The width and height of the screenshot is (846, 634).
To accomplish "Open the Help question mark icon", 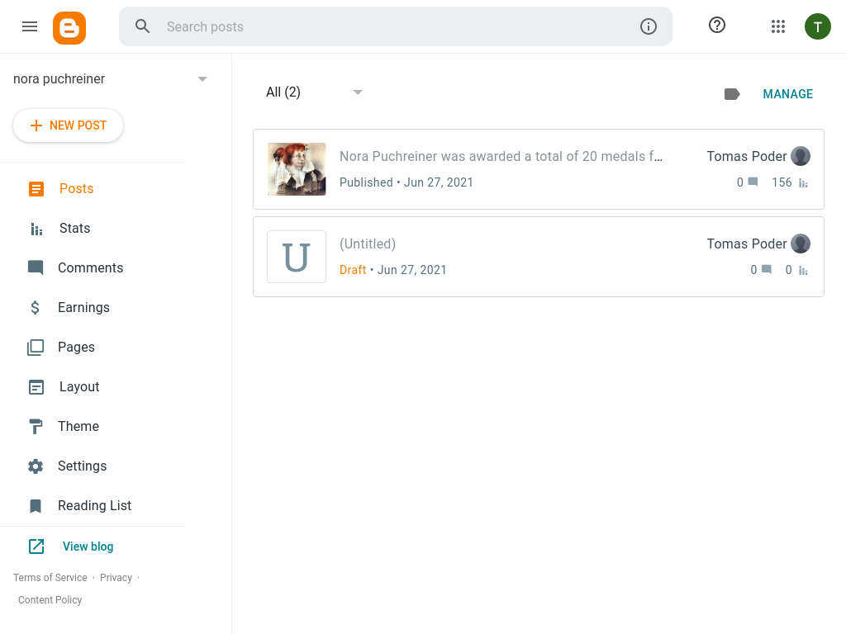I will [x=717, y=26].
